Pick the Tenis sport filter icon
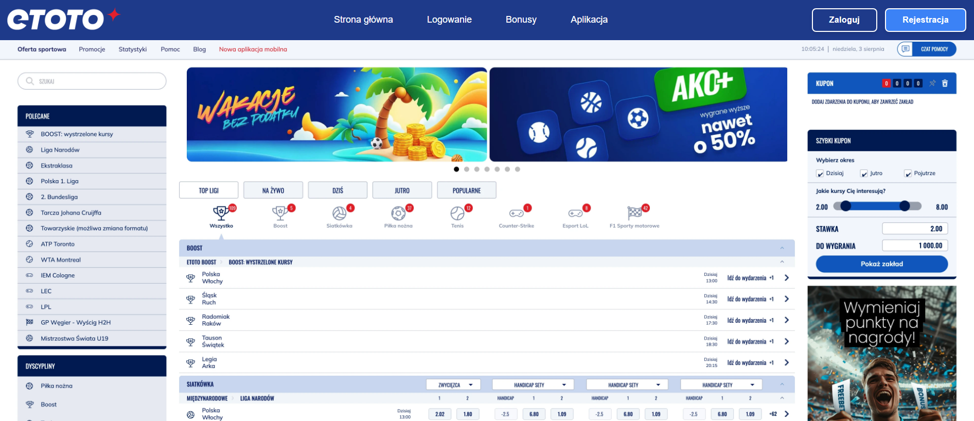The image size is (974, 421). [457, 213]
